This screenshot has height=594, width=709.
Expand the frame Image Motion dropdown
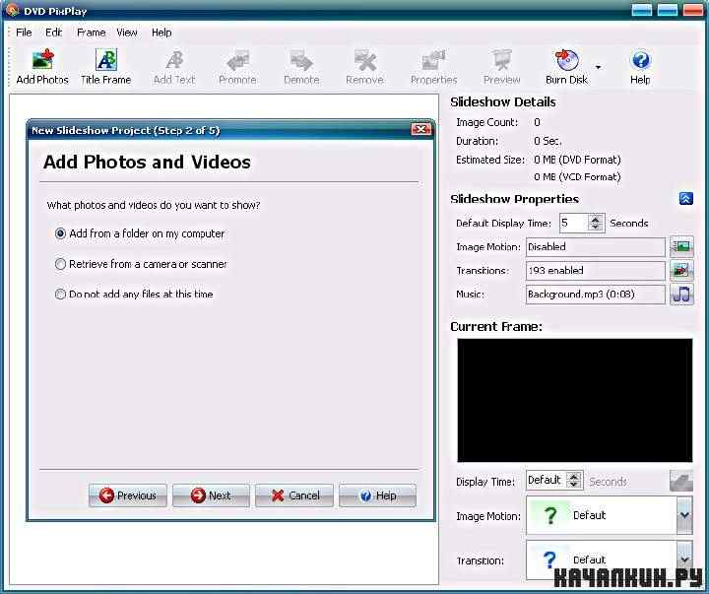click(x=684, y=515)
